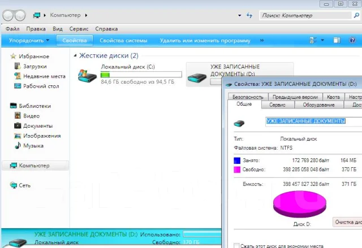Click the Очистка диска button
This screenshot has width=362, height=248.
click(x=347, y=222)
